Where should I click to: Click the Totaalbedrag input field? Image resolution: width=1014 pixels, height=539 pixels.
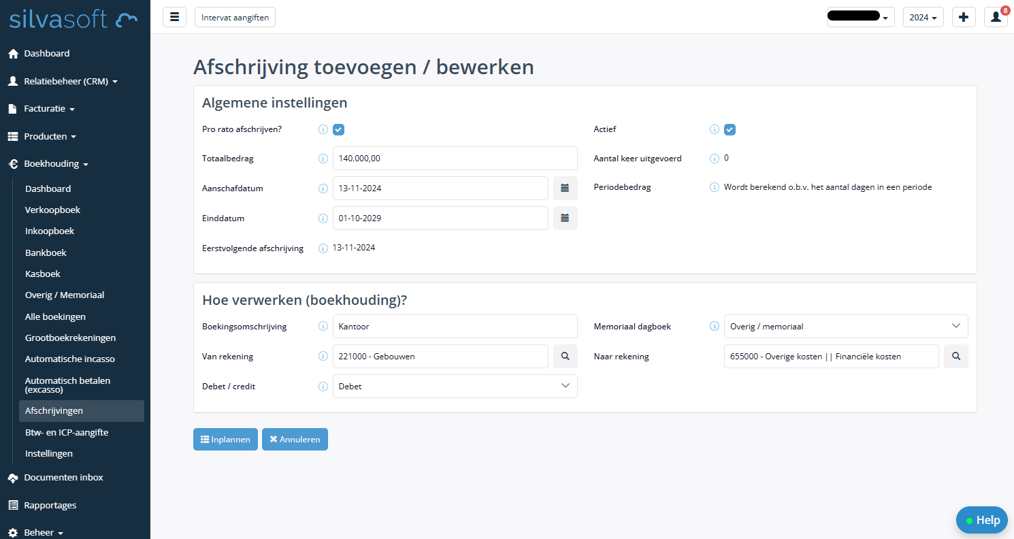pos(455,159)
